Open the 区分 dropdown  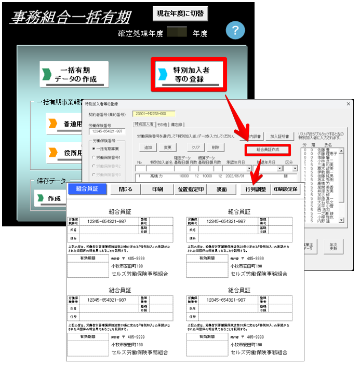pos(295,168)
